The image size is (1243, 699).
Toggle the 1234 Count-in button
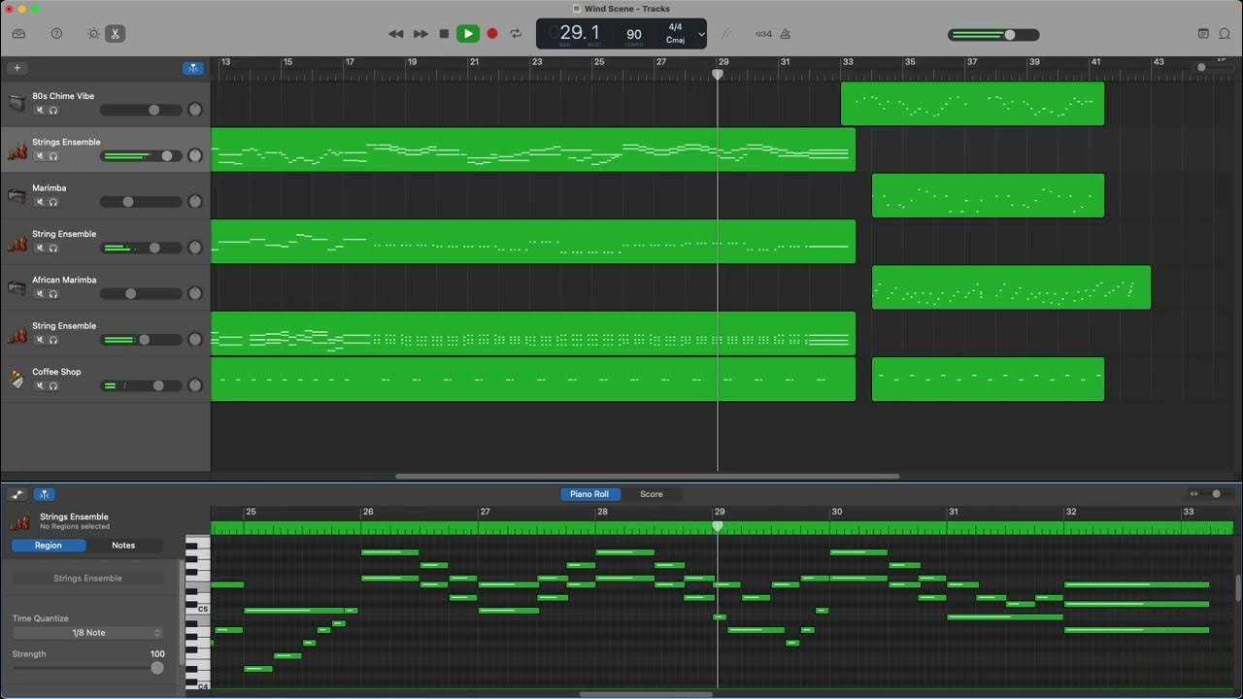point(763,34)
